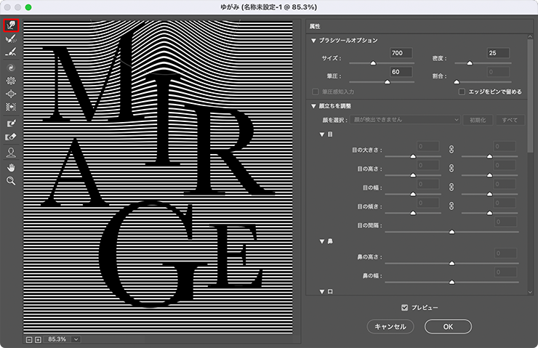Click the 筆圧 value field showing 60

(401, 72)
